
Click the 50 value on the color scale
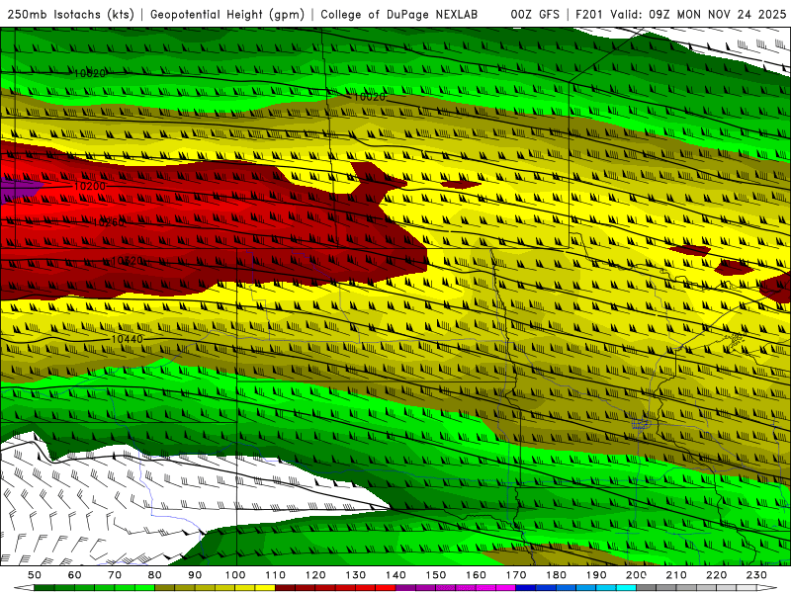tap(35, 575)
